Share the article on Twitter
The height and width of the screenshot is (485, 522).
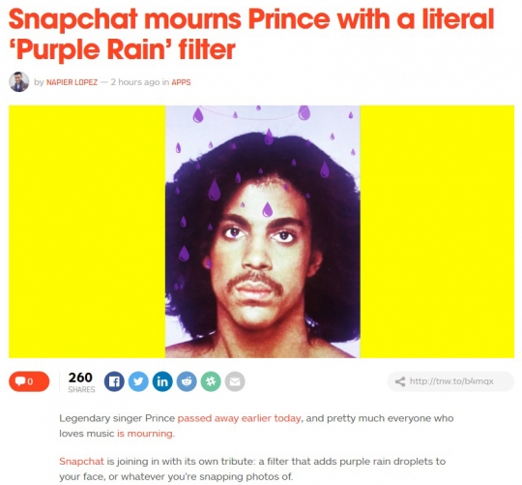click(138, 381)
